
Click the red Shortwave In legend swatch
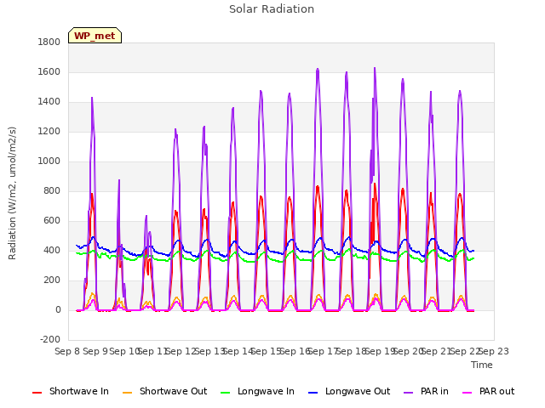pyautogui.click(x=37, y=393)
